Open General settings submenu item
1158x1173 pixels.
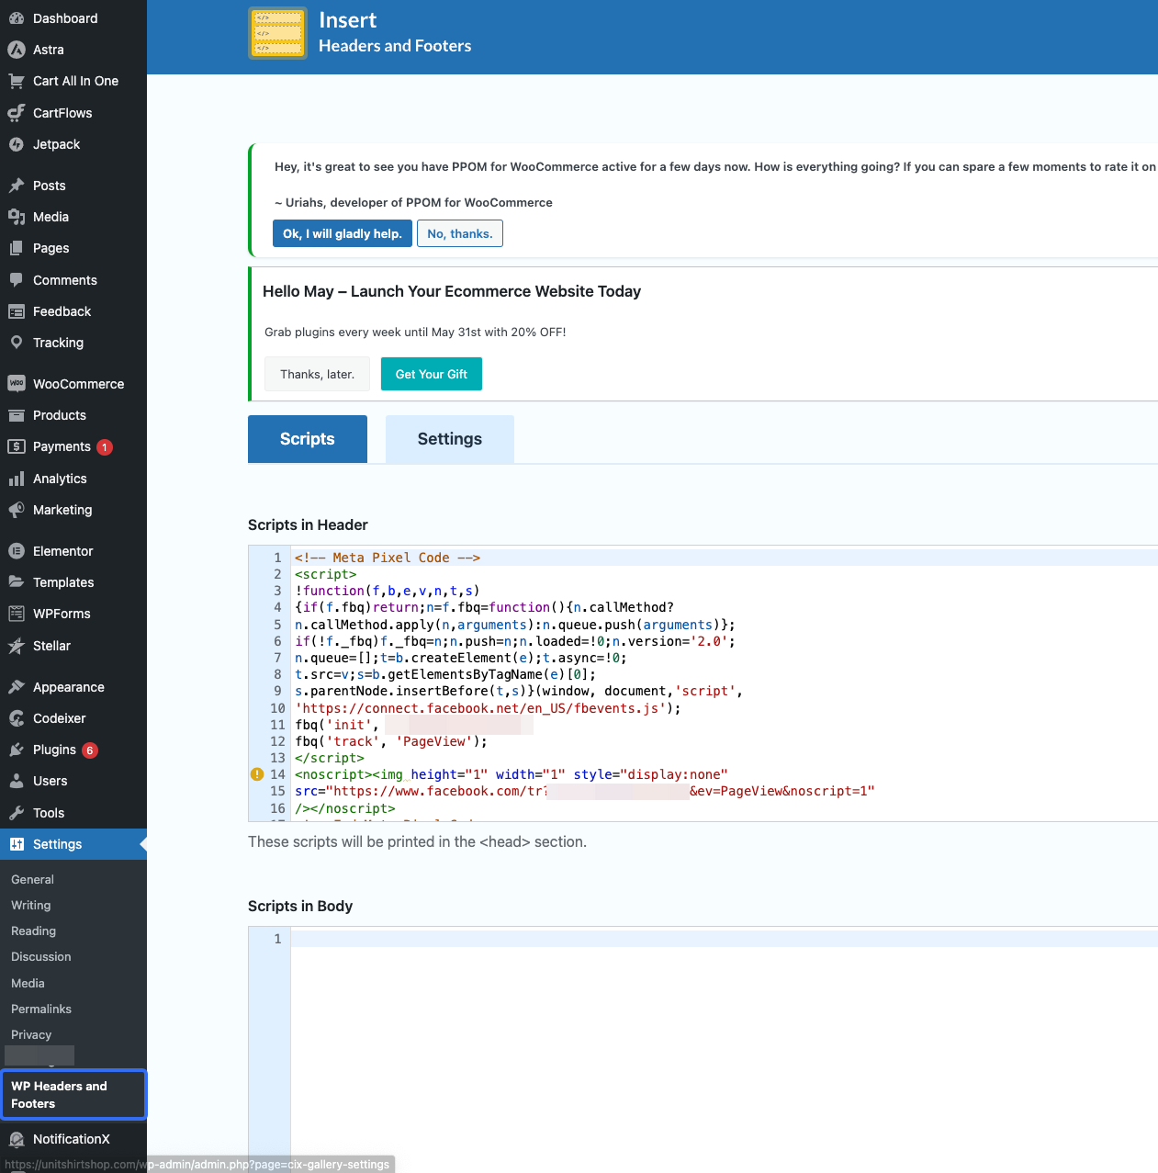click(33, 879)
